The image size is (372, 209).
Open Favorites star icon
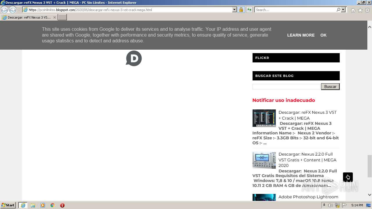(360, 10)
